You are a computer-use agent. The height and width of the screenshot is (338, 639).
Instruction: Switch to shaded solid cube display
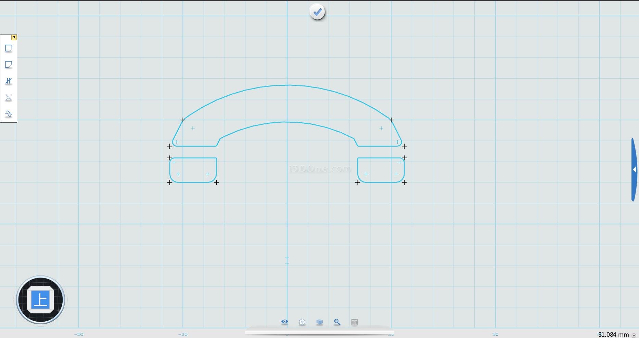(x=319, y=322)
